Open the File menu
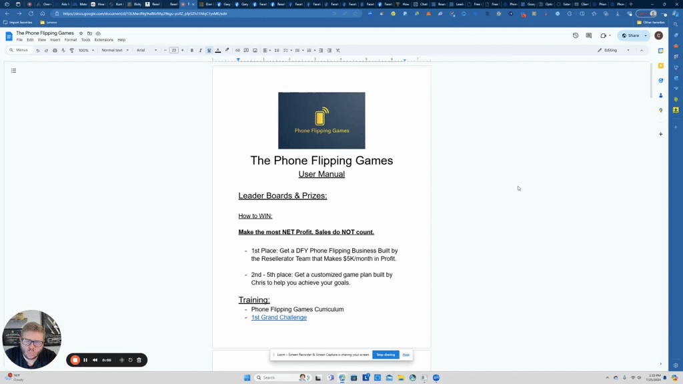This screenshot has width=683, height=384. tap(19, 40)
